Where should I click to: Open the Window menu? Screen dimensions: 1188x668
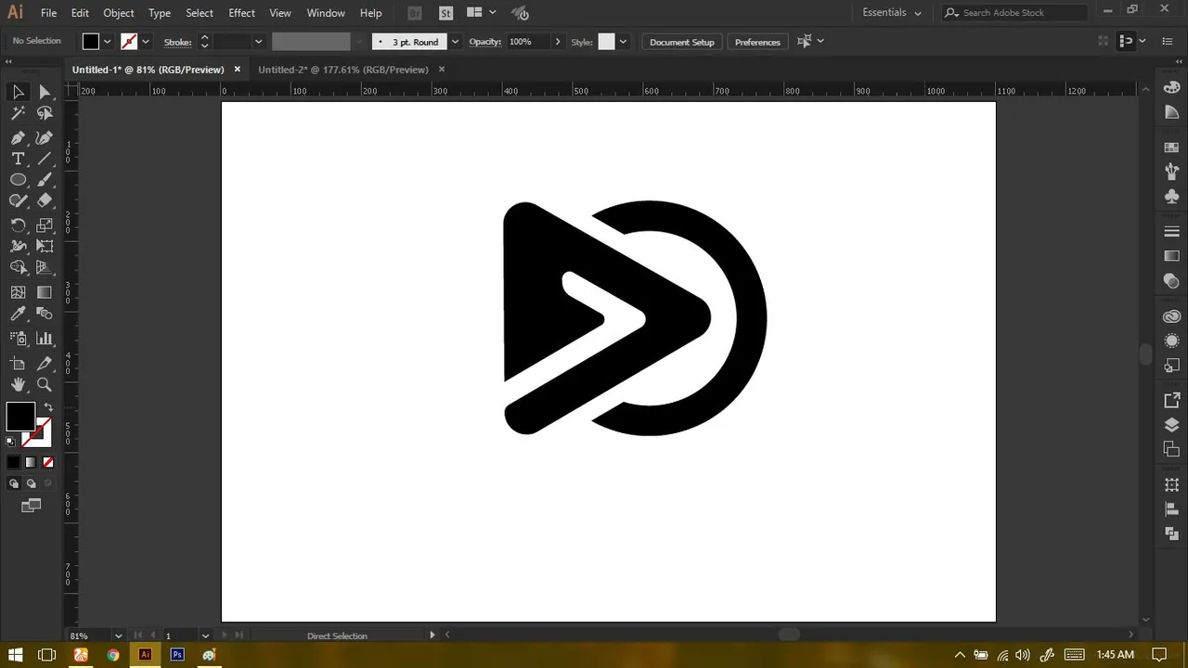(326, 13)
